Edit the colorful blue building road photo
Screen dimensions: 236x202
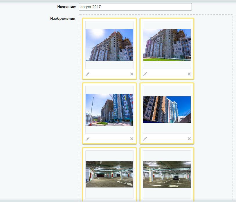87,139
